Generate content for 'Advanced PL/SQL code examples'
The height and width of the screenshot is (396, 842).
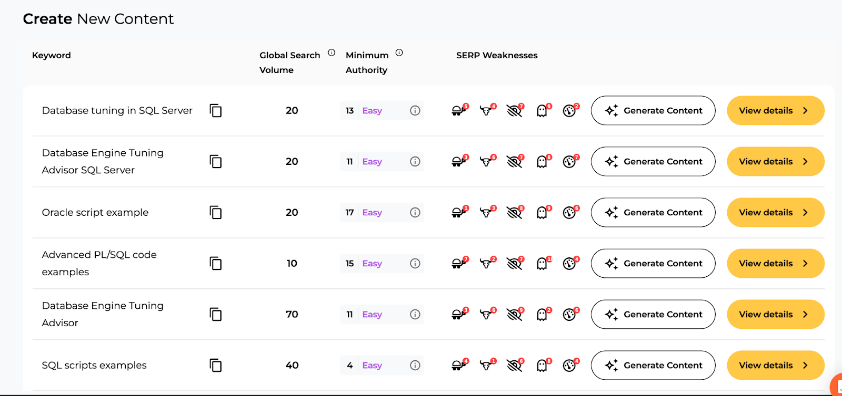(x=653, y=264)
